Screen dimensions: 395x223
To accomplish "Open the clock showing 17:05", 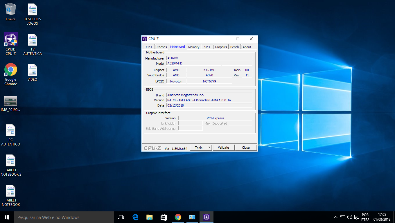I will tap(382, 217).
